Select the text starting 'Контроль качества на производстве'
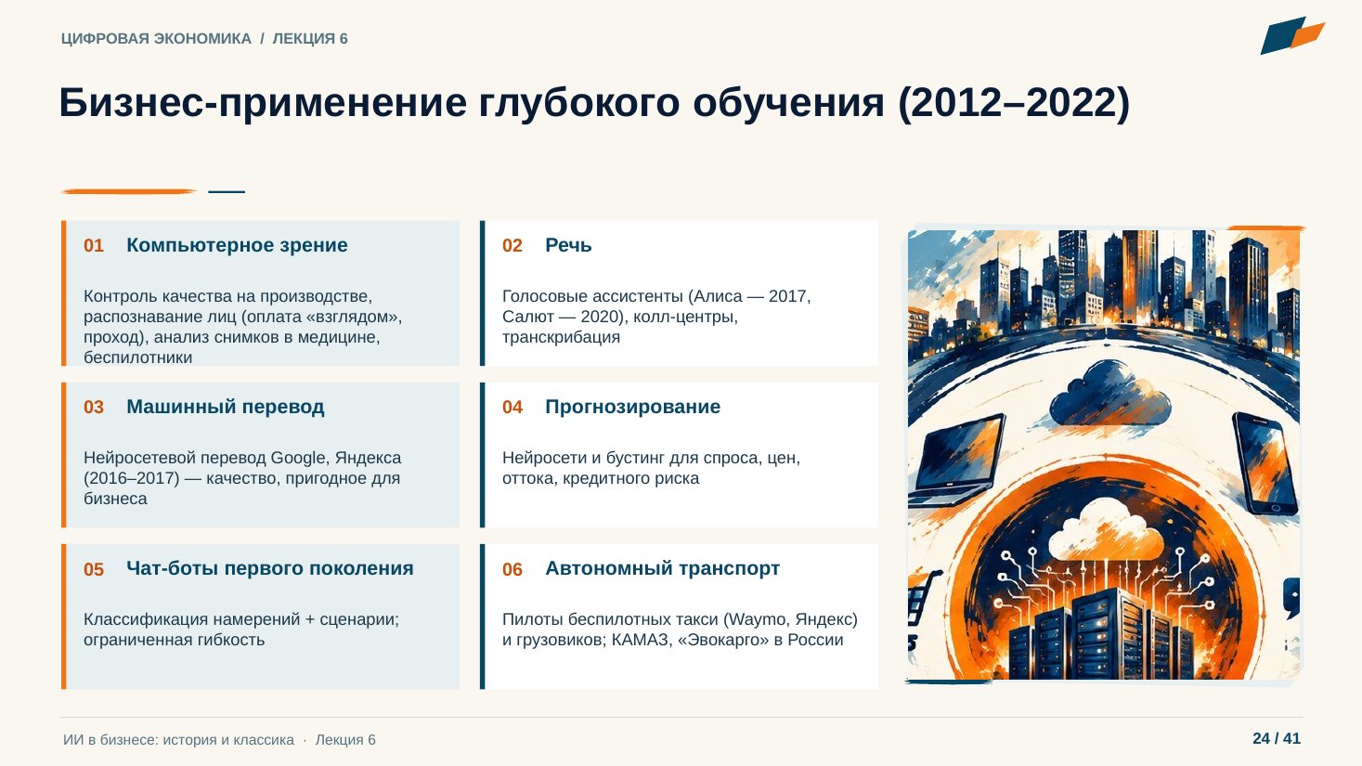The width and height of the screenshot is (1362, 766). click(243, 326)
